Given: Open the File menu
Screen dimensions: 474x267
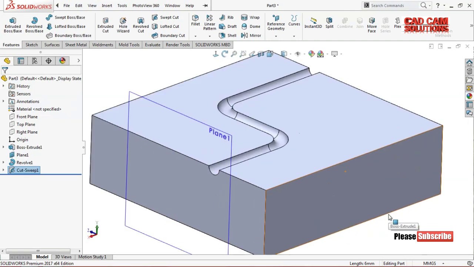Looking at the screenshot, I should tap(67, 6).
